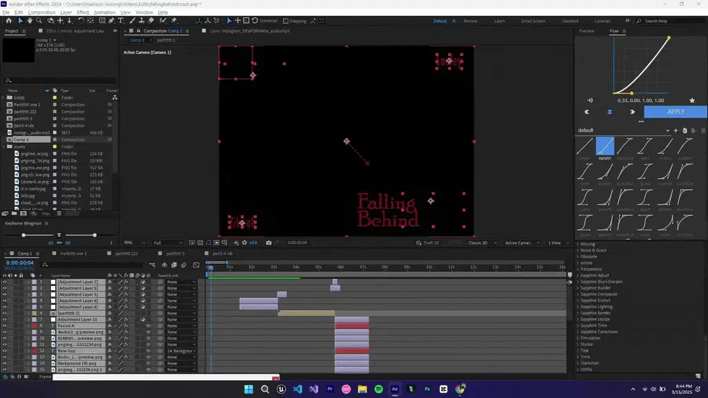Open the resolution Full dropdown
This screenshot has width=708, height=398.
point(168,243)
